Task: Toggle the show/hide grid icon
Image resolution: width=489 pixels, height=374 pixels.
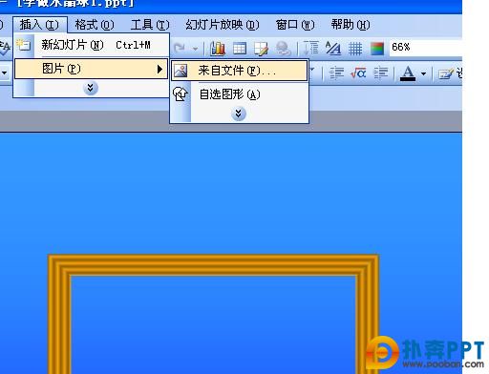Action: coord(355,49)
